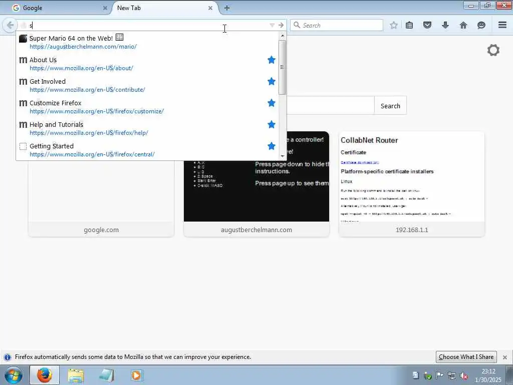The height and width of the screenshot is (385, 513).
Task: Click the Action Center flag tray icon
Action: 440,375
